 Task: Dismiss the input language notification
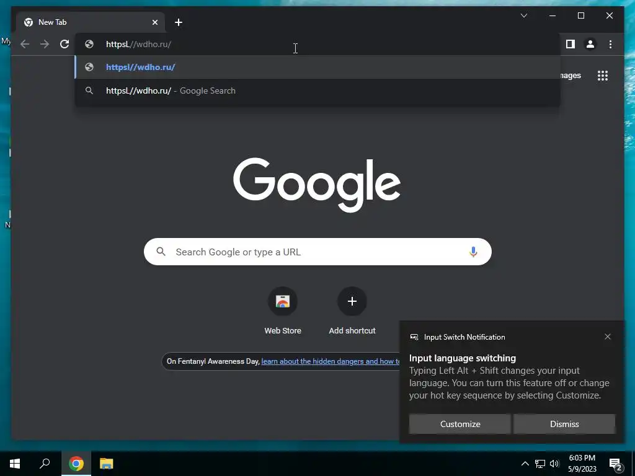[564, 424]
